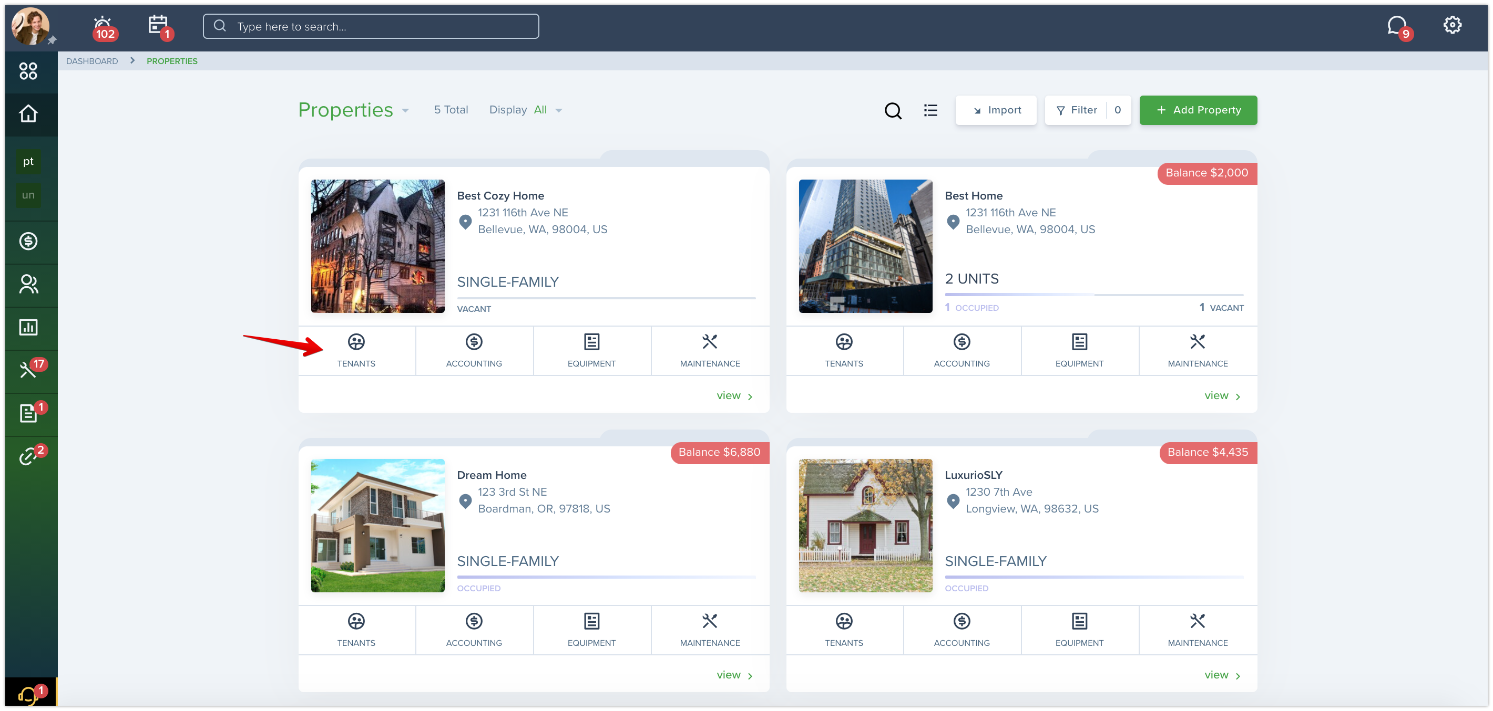This screenshot has height=711, width=1493.
Task: View the Best Cozy Home property
Action: point(734,396)
